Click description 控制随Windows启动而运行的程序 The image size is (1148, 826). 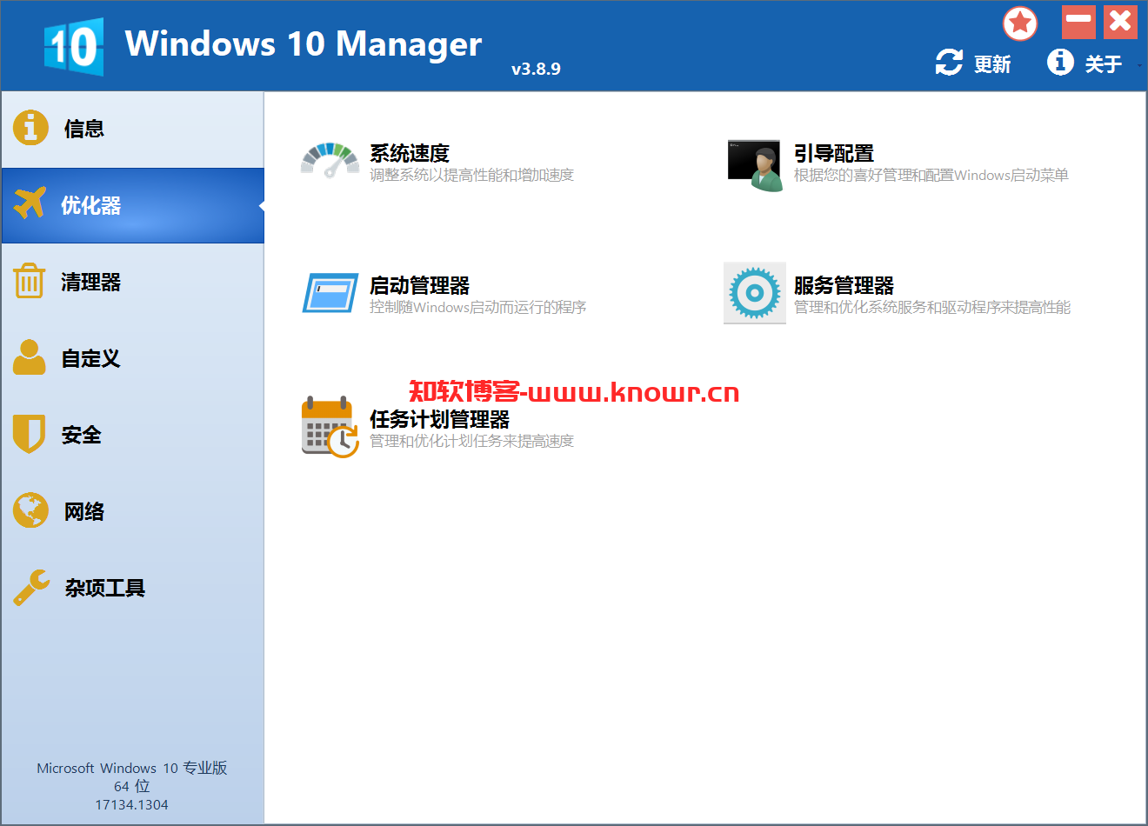478,307
